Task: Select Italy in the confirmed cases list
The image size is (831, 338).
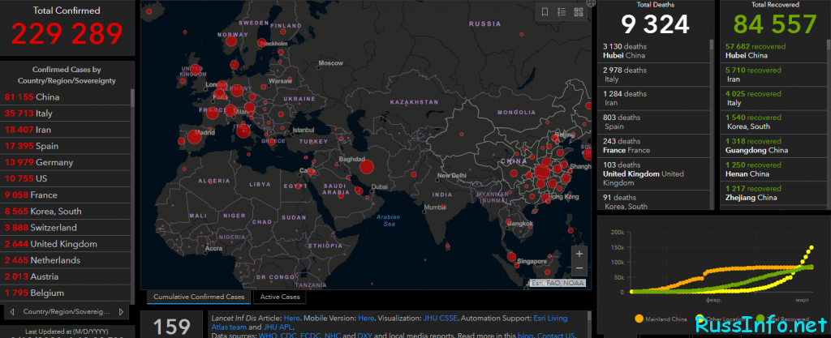Action: (x=67, y=113)
